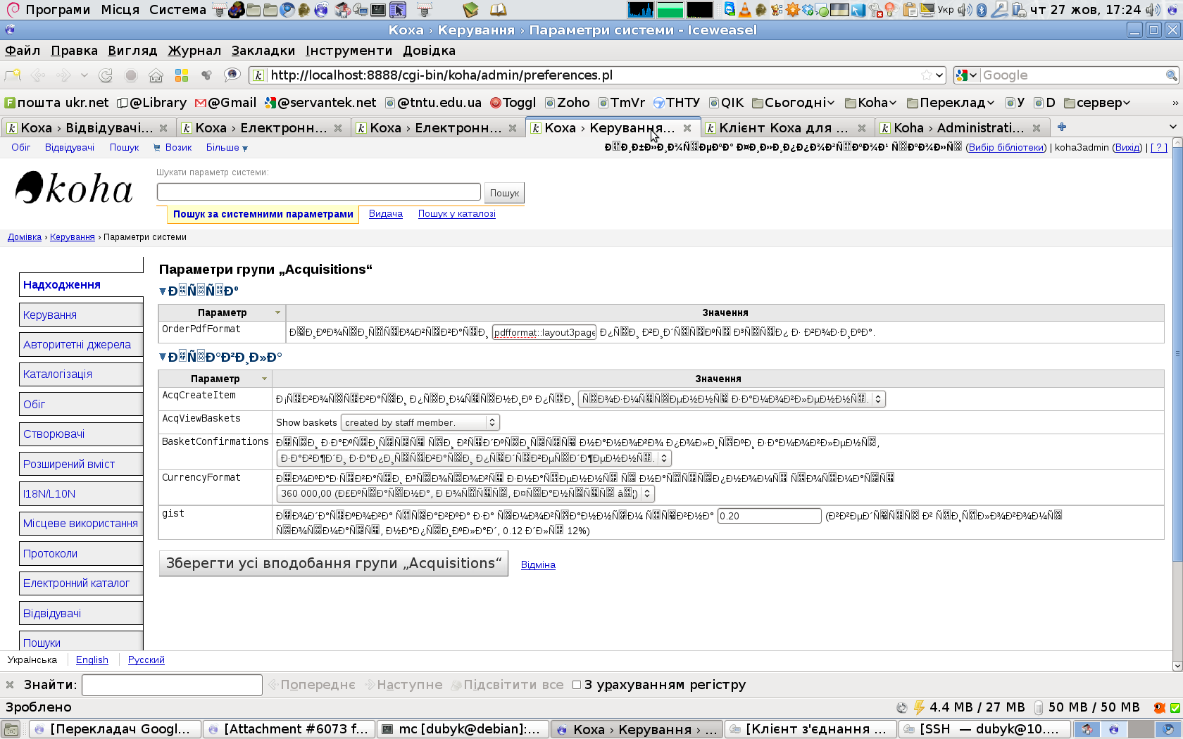This screenshot has width=1183, height=739.
Task: Collapse the first preferences section triangle
Action: coord(163,291)
